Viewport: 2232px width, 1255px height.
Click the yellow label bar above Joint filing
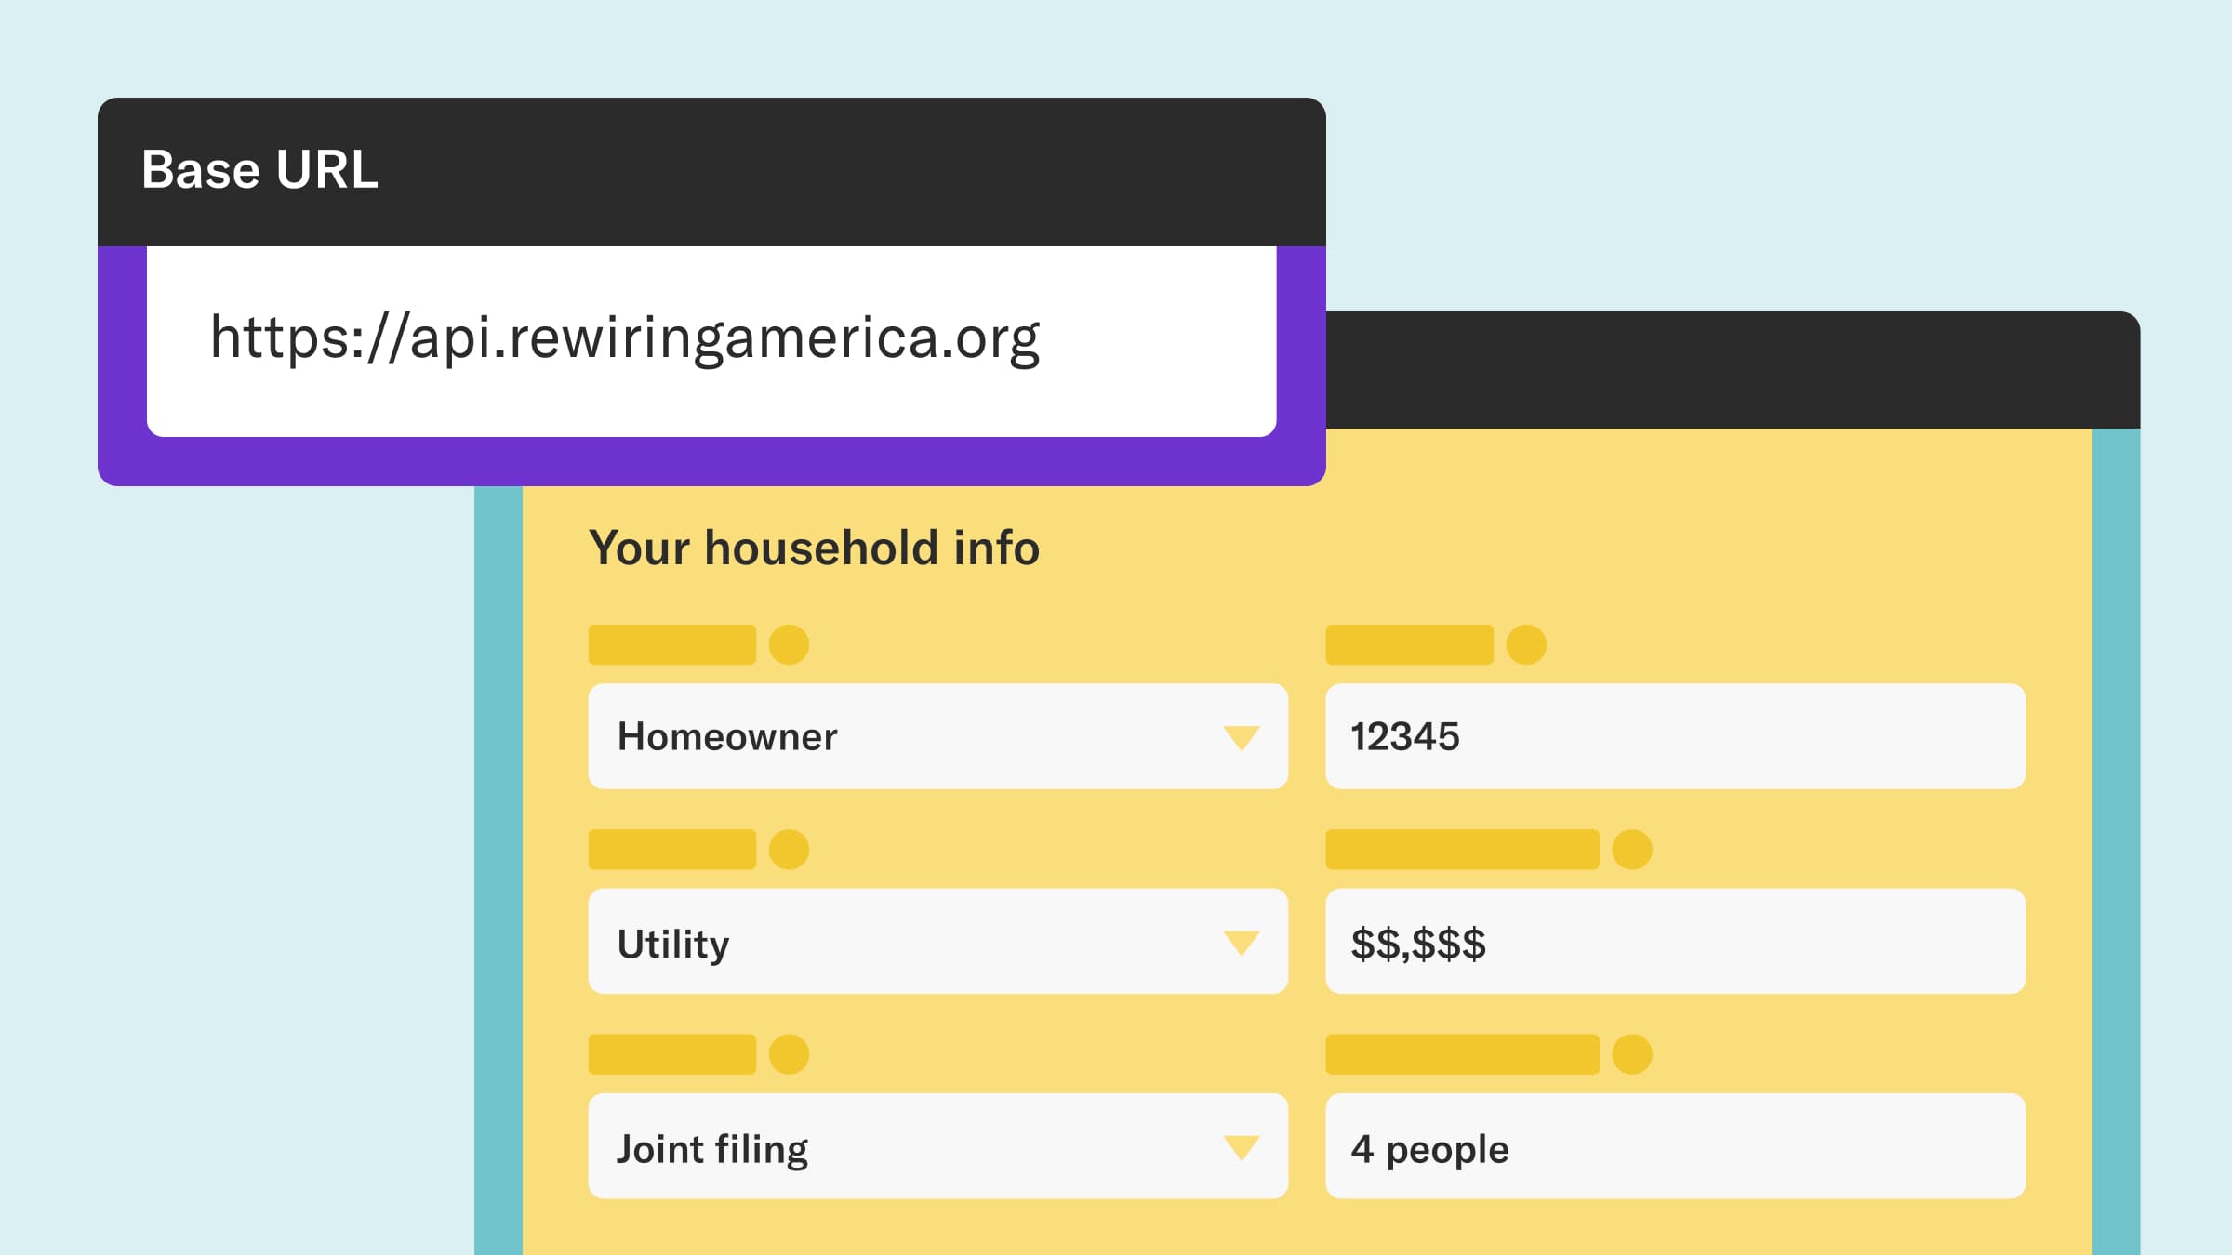[x=671, y=1054]
